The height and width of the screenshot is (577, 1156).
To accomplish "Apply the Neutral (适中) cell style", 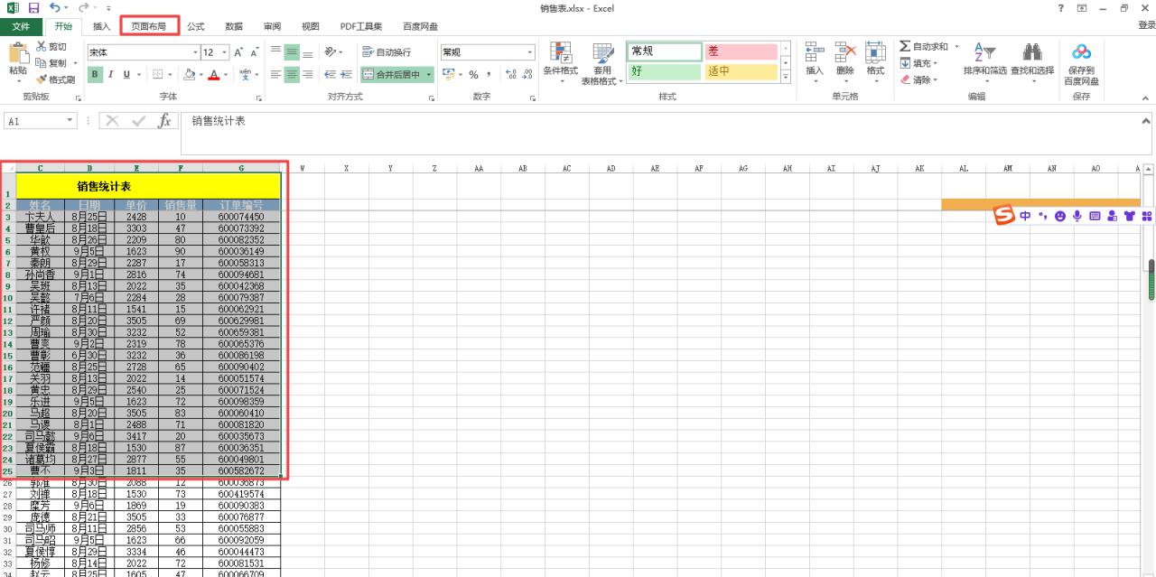I will pyautogui.click(x=741, y=71).
